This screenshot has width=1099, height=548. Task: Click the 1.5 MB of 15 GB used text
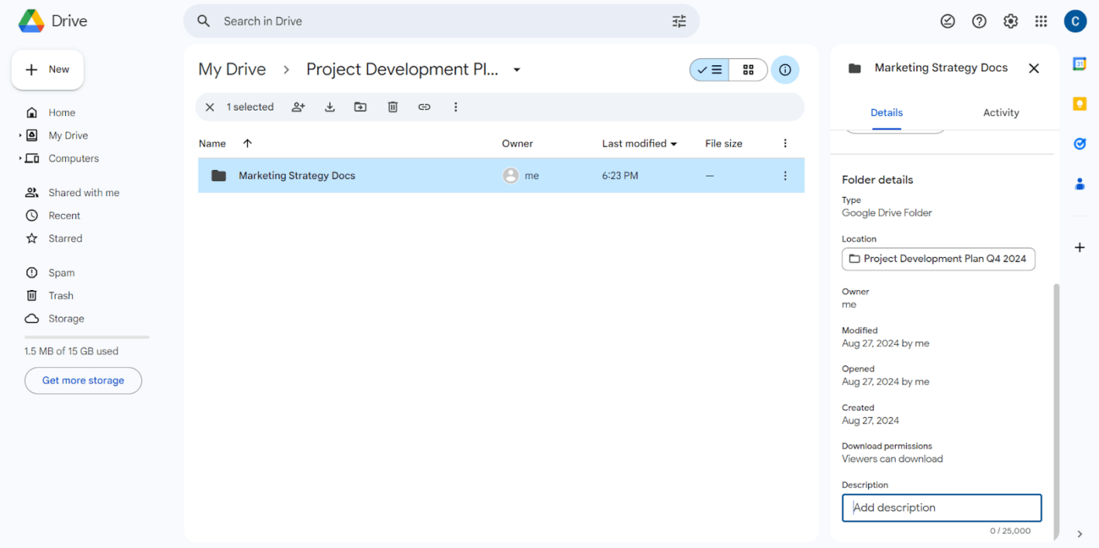(71, 351)
